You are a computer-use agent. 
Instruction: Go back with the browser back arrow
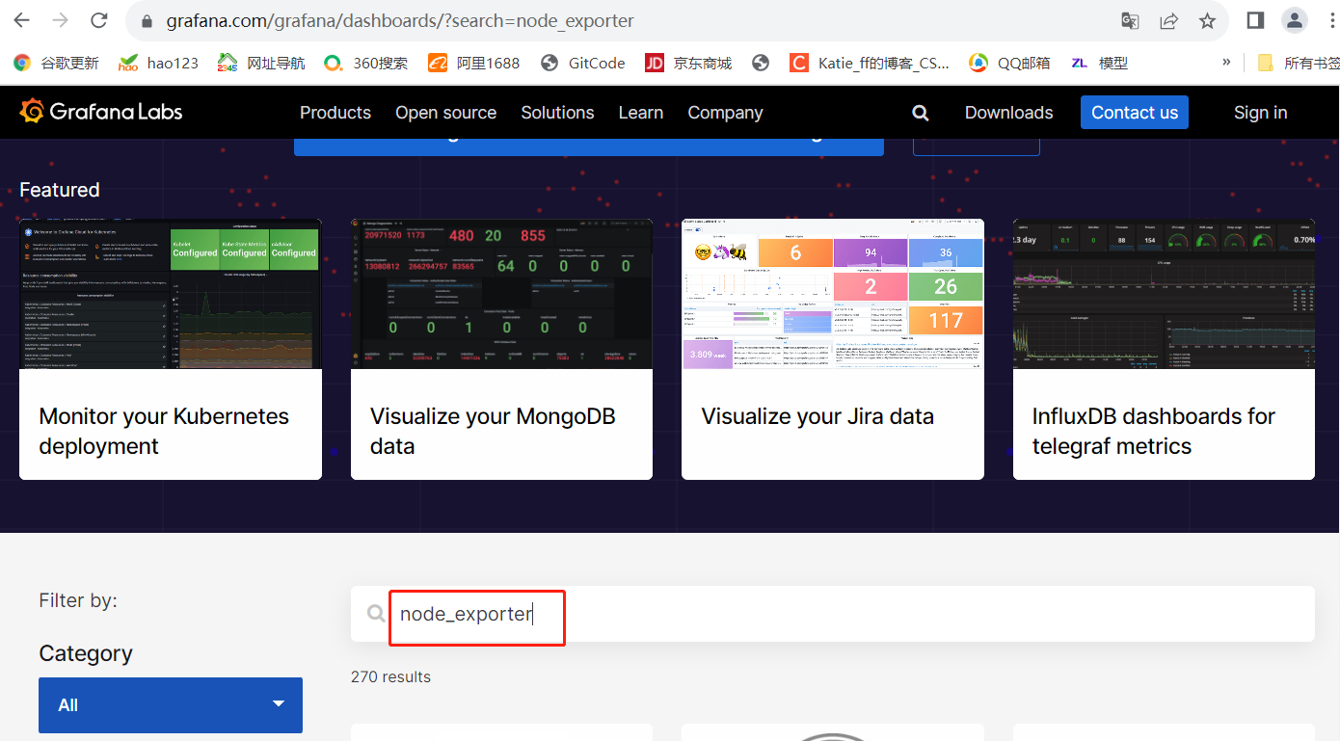pyautogui.click(x=21, y=20)
